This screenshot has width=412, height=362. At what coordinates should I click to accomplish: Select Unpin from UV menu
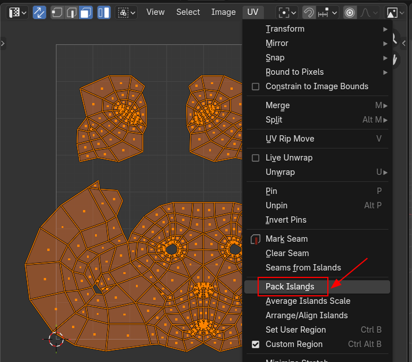(x=317, y=205)
